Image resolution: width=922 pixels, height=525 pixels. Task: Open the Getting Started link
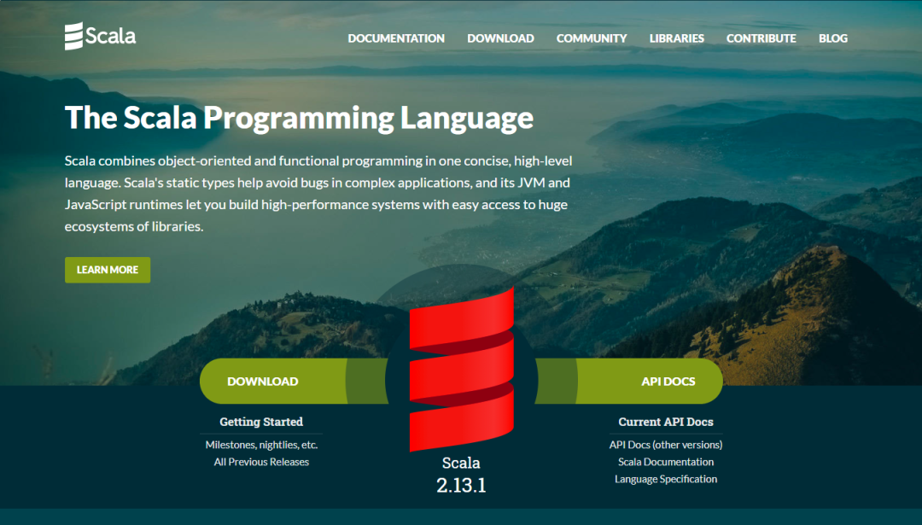click(261, 422)
